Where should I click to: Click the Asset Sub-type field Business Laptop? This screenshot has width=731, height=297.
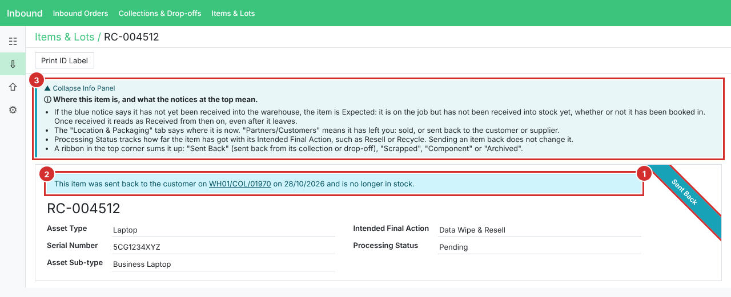[223, 265]
